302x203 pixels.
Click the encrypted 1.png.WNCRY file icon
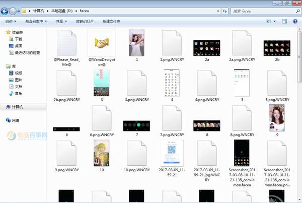point(172,43)
